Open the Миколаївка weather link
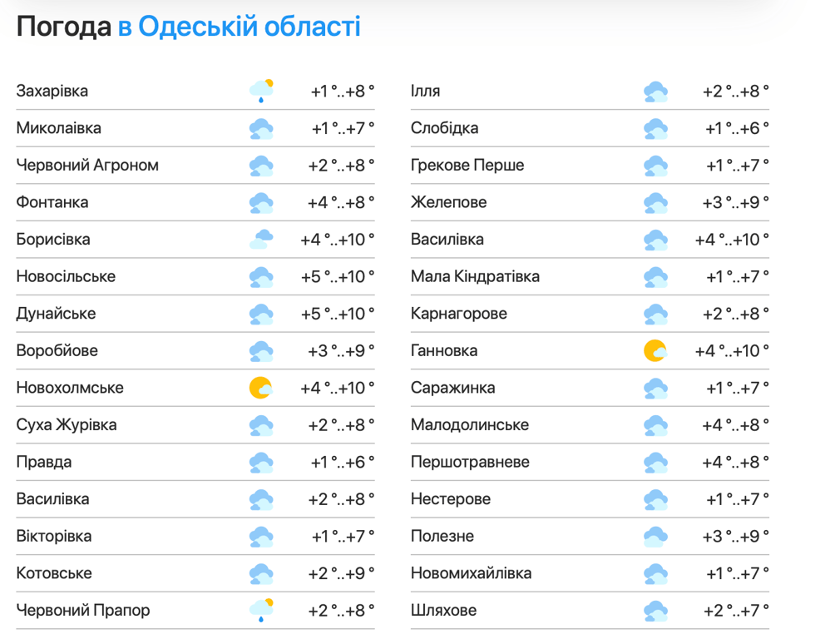This screenshot has width=825, height=639. (59, 128)
